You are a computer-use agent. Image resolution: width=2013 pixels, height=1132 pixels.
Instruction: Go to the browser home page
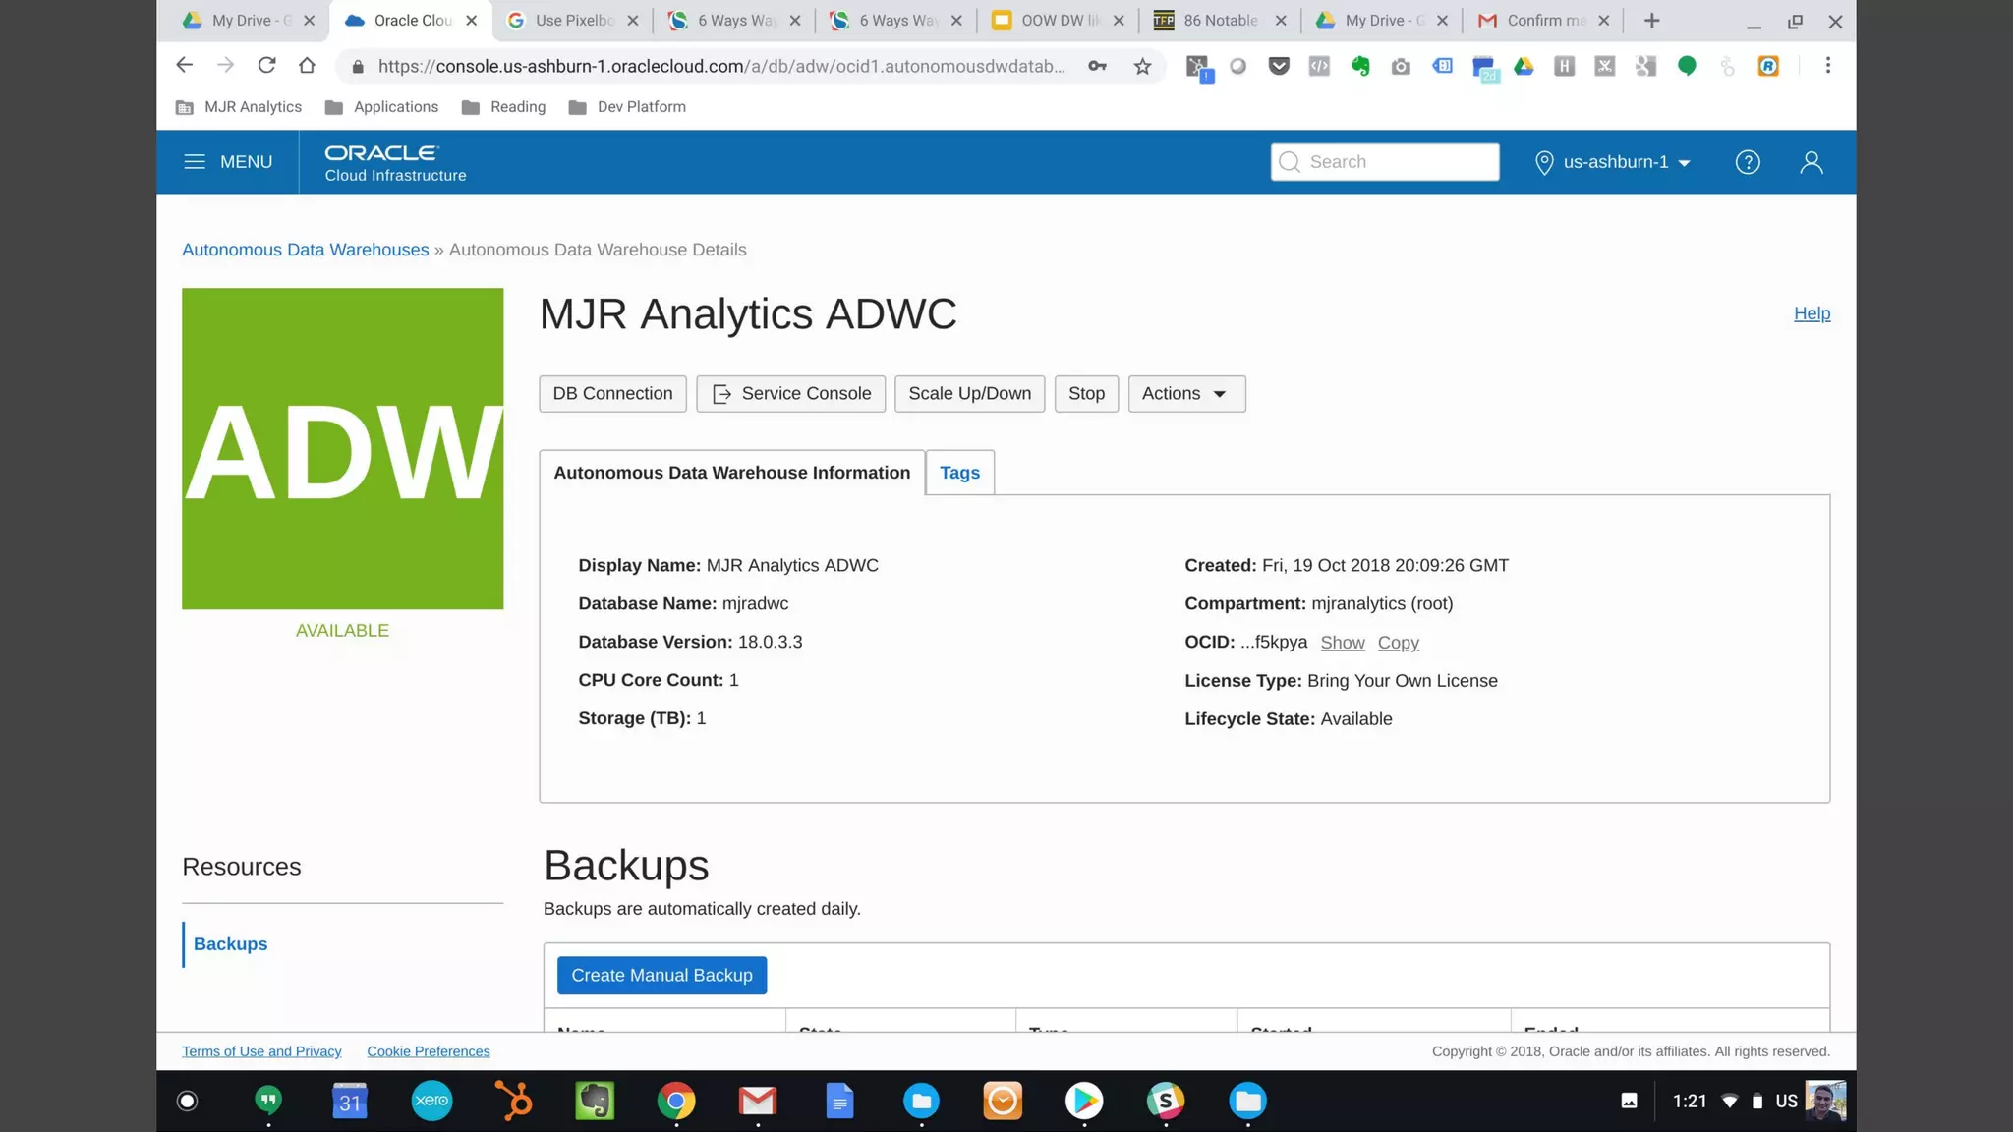click(307, 66)
